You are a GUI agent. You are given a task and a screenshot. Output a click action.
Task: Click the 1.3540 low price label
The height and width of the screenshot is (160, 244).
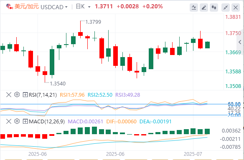(x=58, y=84)
